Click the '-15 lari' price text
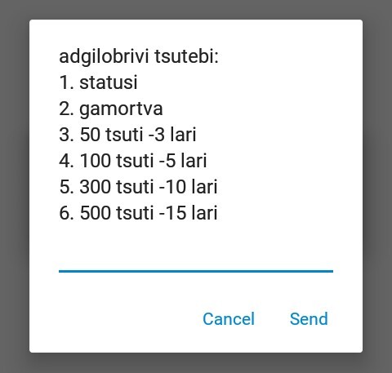Image resolution: width=392 pixels, height=373 pixels. 188,213
